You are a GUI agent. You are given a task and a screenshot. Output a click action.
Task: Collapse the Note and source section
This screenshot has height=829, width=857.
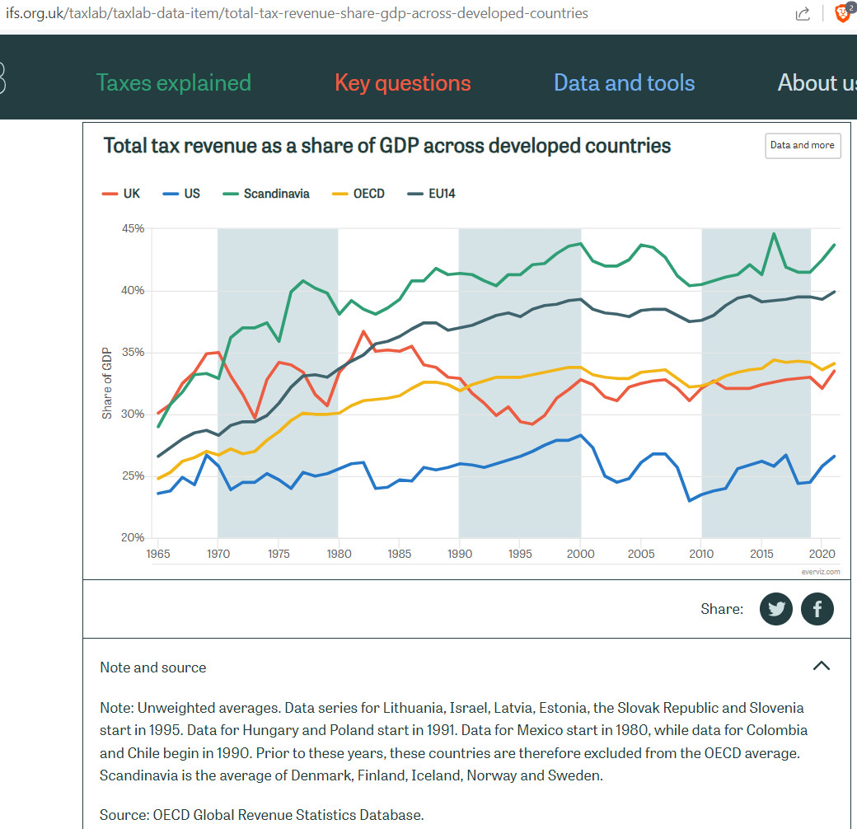click(x=821, y=666)
